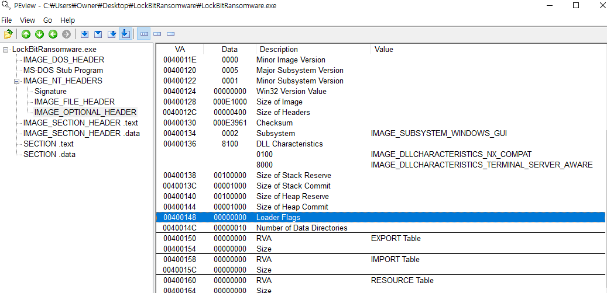Select IMAGE_SECTION_HEADER .data tree item
The height and width of the screenshot is (293, 607).
pos(81,133)
